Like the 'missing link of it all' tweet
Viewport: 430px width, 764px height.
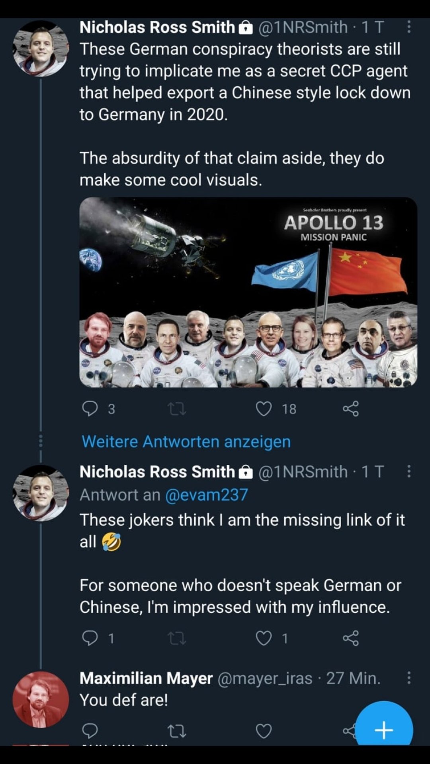(x=264, y=638)
